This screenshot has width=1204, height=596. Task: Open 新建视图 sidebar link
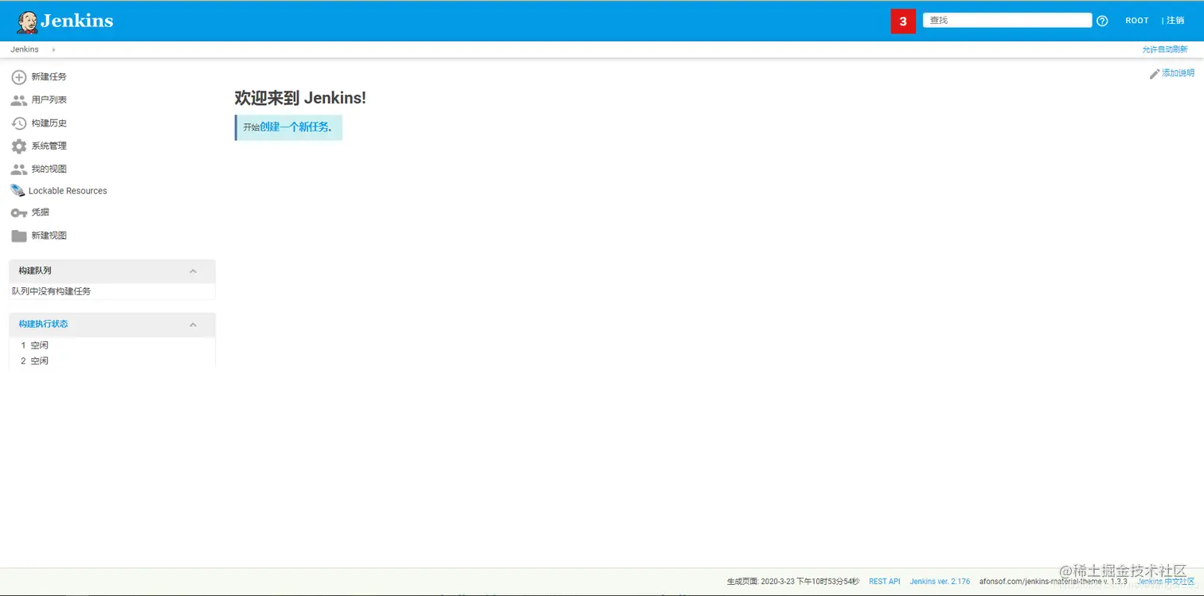(49, 236)
